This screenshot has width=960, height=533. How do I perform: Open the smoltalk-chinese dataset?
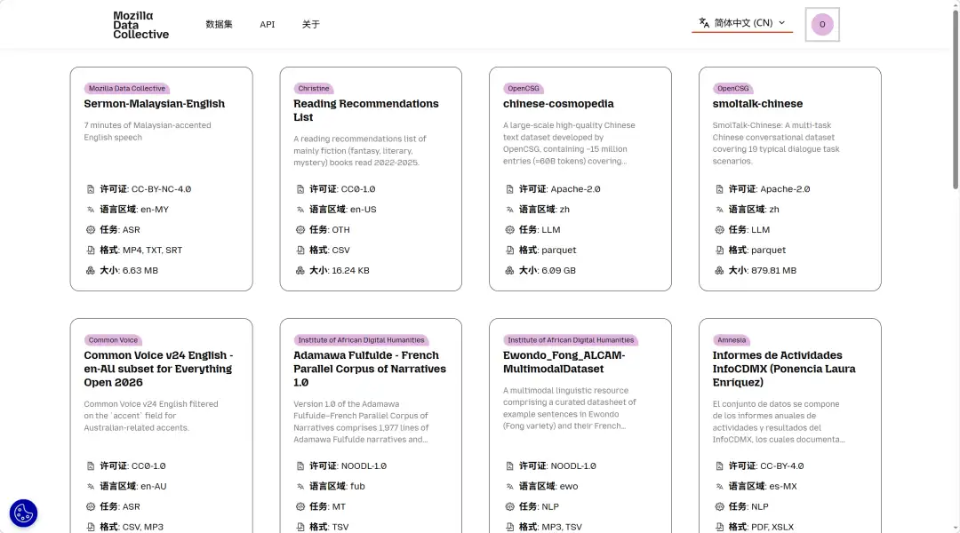(757, 104)
